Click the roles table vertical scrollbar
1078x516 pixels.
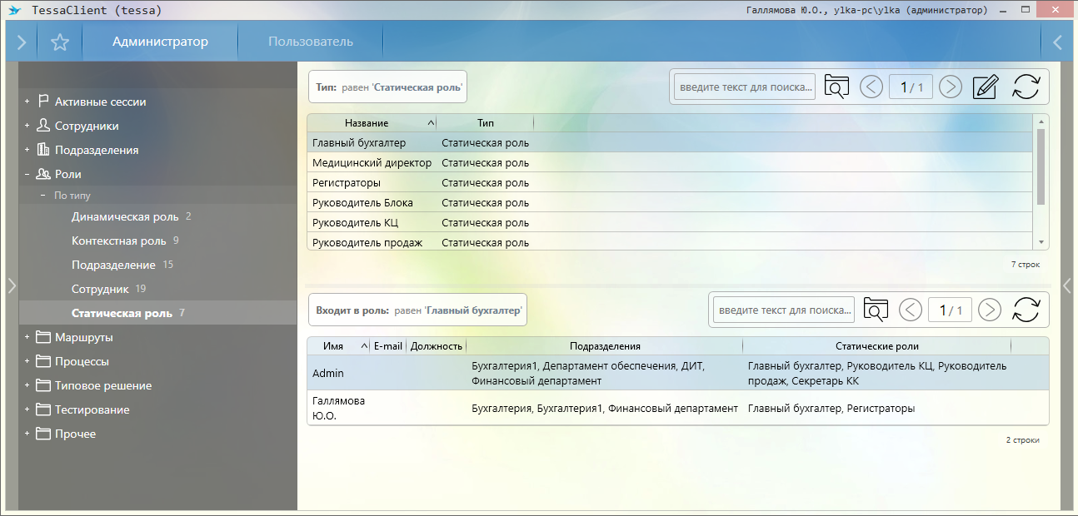1041,166
